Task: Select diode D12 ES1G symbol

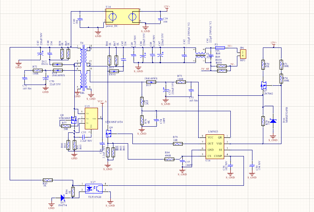Action: point(57,64)
